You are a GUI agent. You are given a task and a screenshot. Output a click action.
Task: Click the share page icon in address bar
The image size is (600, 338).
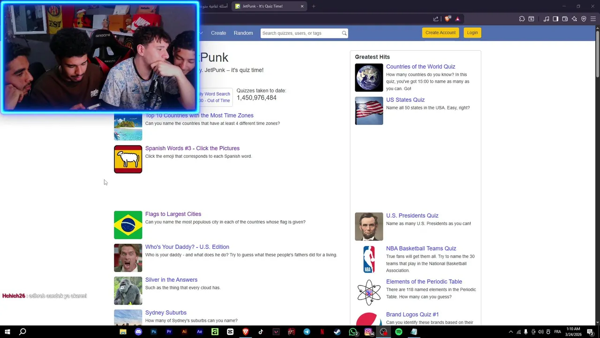click(x=436, y=19)
